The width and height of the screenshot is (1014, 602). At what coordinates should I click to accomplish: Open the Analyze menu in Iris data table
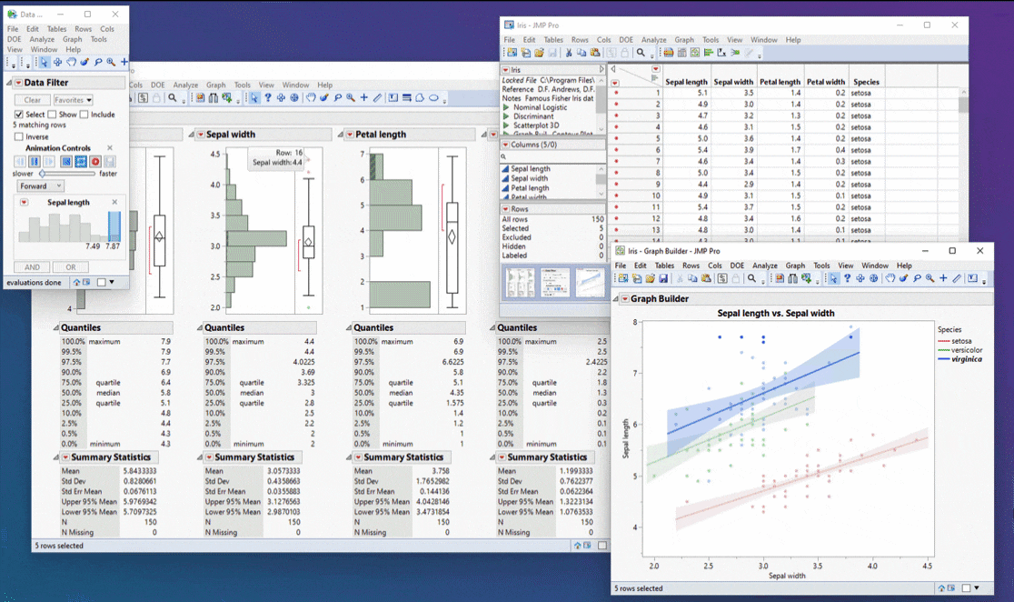pos(653,40)
